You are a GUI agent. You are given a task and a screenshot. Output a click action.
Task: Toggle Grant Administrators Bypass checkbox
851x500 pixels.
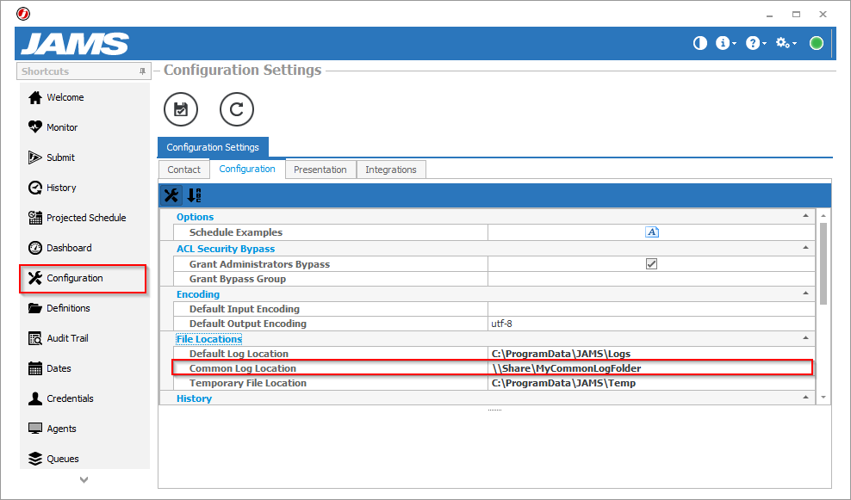point(651,264)
